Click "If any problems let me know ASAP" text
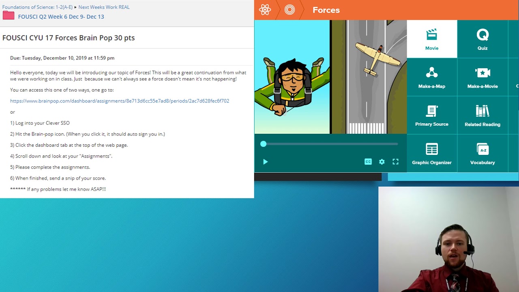Viewport: 519px width, 292px height. point(58,189)
